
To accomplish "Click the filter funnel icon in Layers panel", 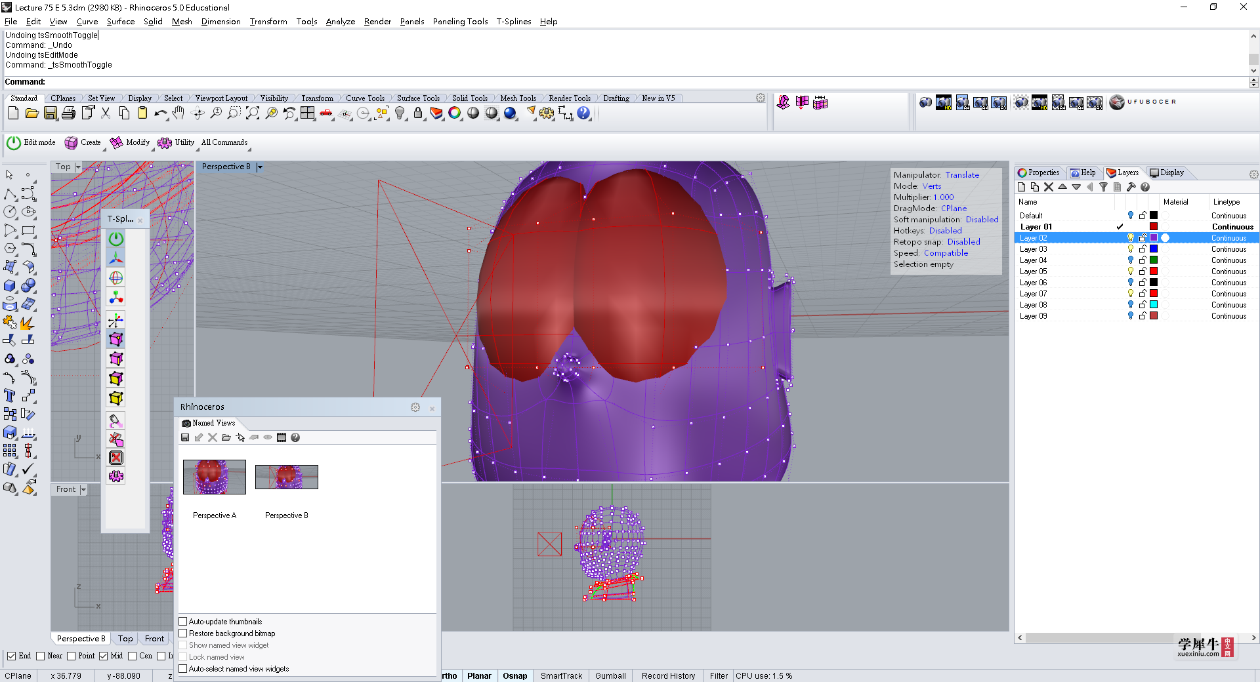I will tap(1103, 187).
